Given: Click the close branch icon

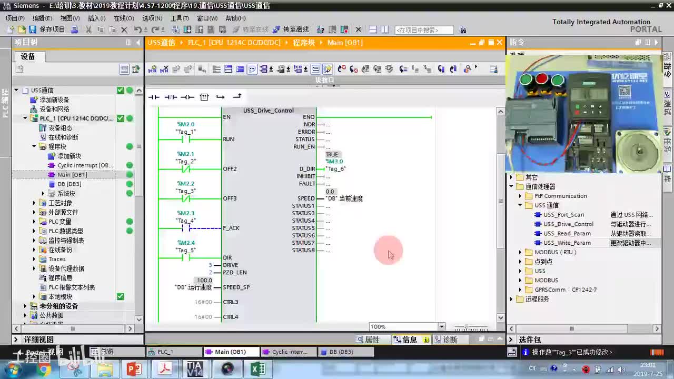Looking at the screenshot, I should click(237, 96).
